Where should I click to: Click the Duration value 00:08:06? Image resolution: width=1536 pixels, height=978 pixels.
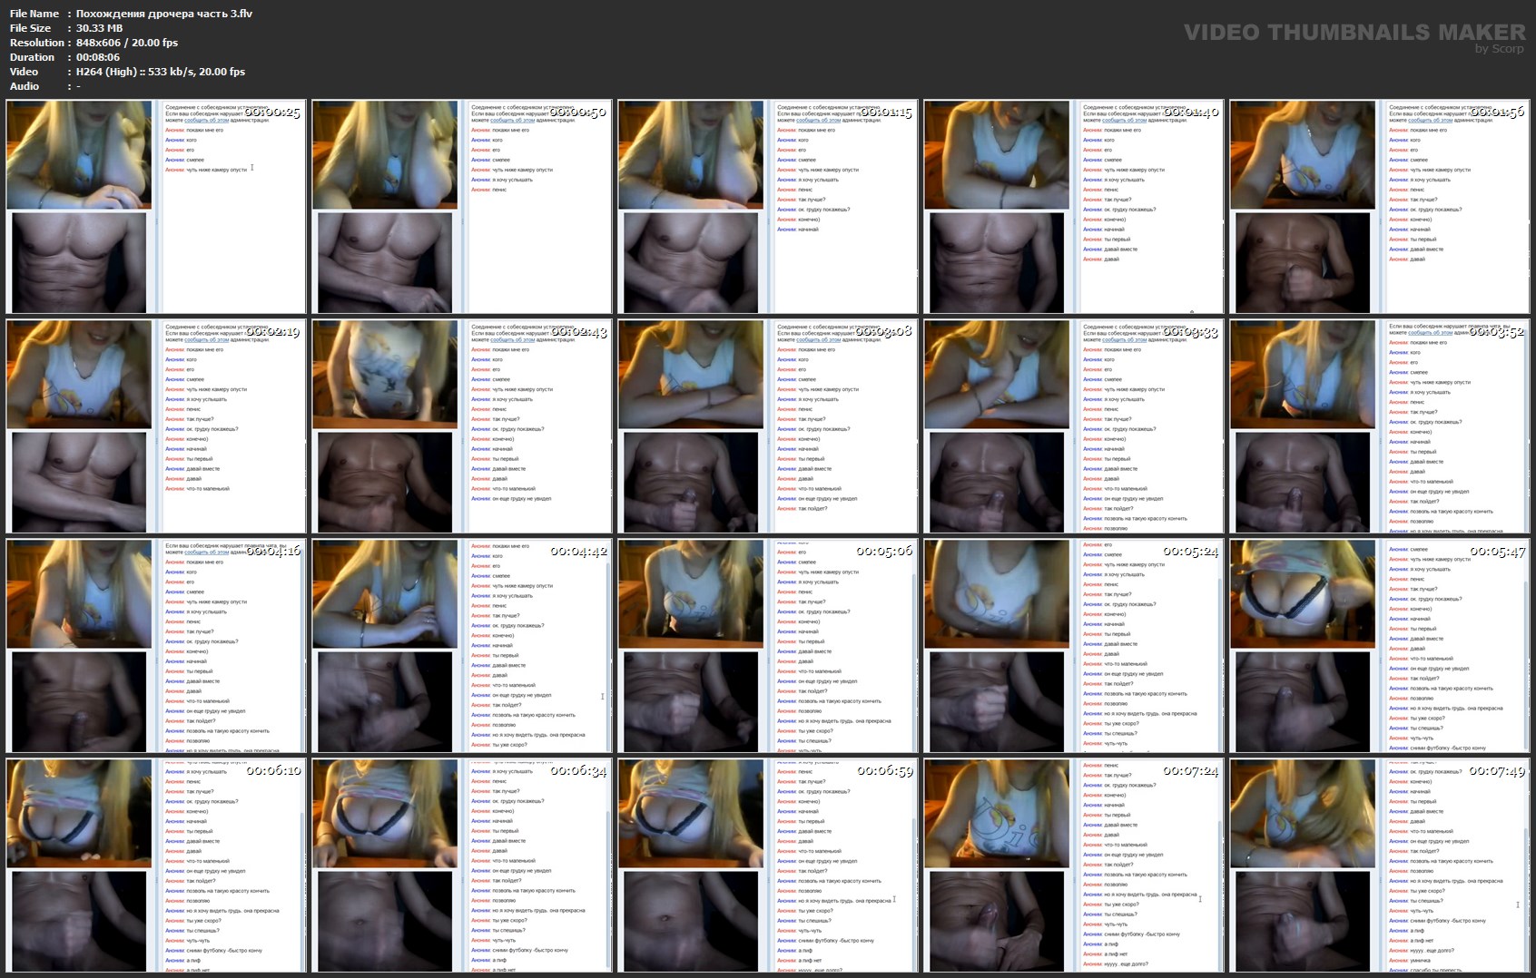[98, 57]
